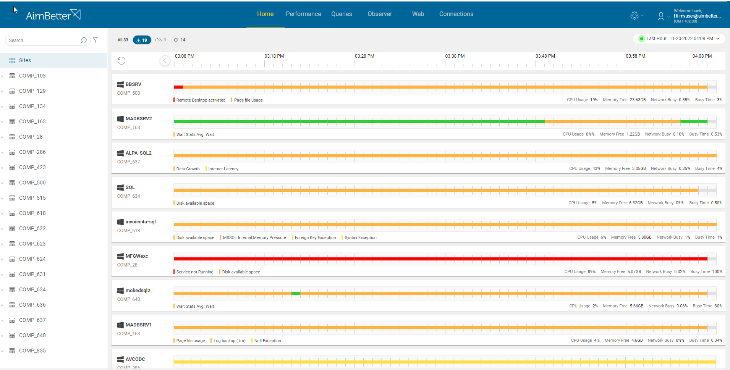
Task: Click the back chevron on the timeline
Action: [165, 60]
